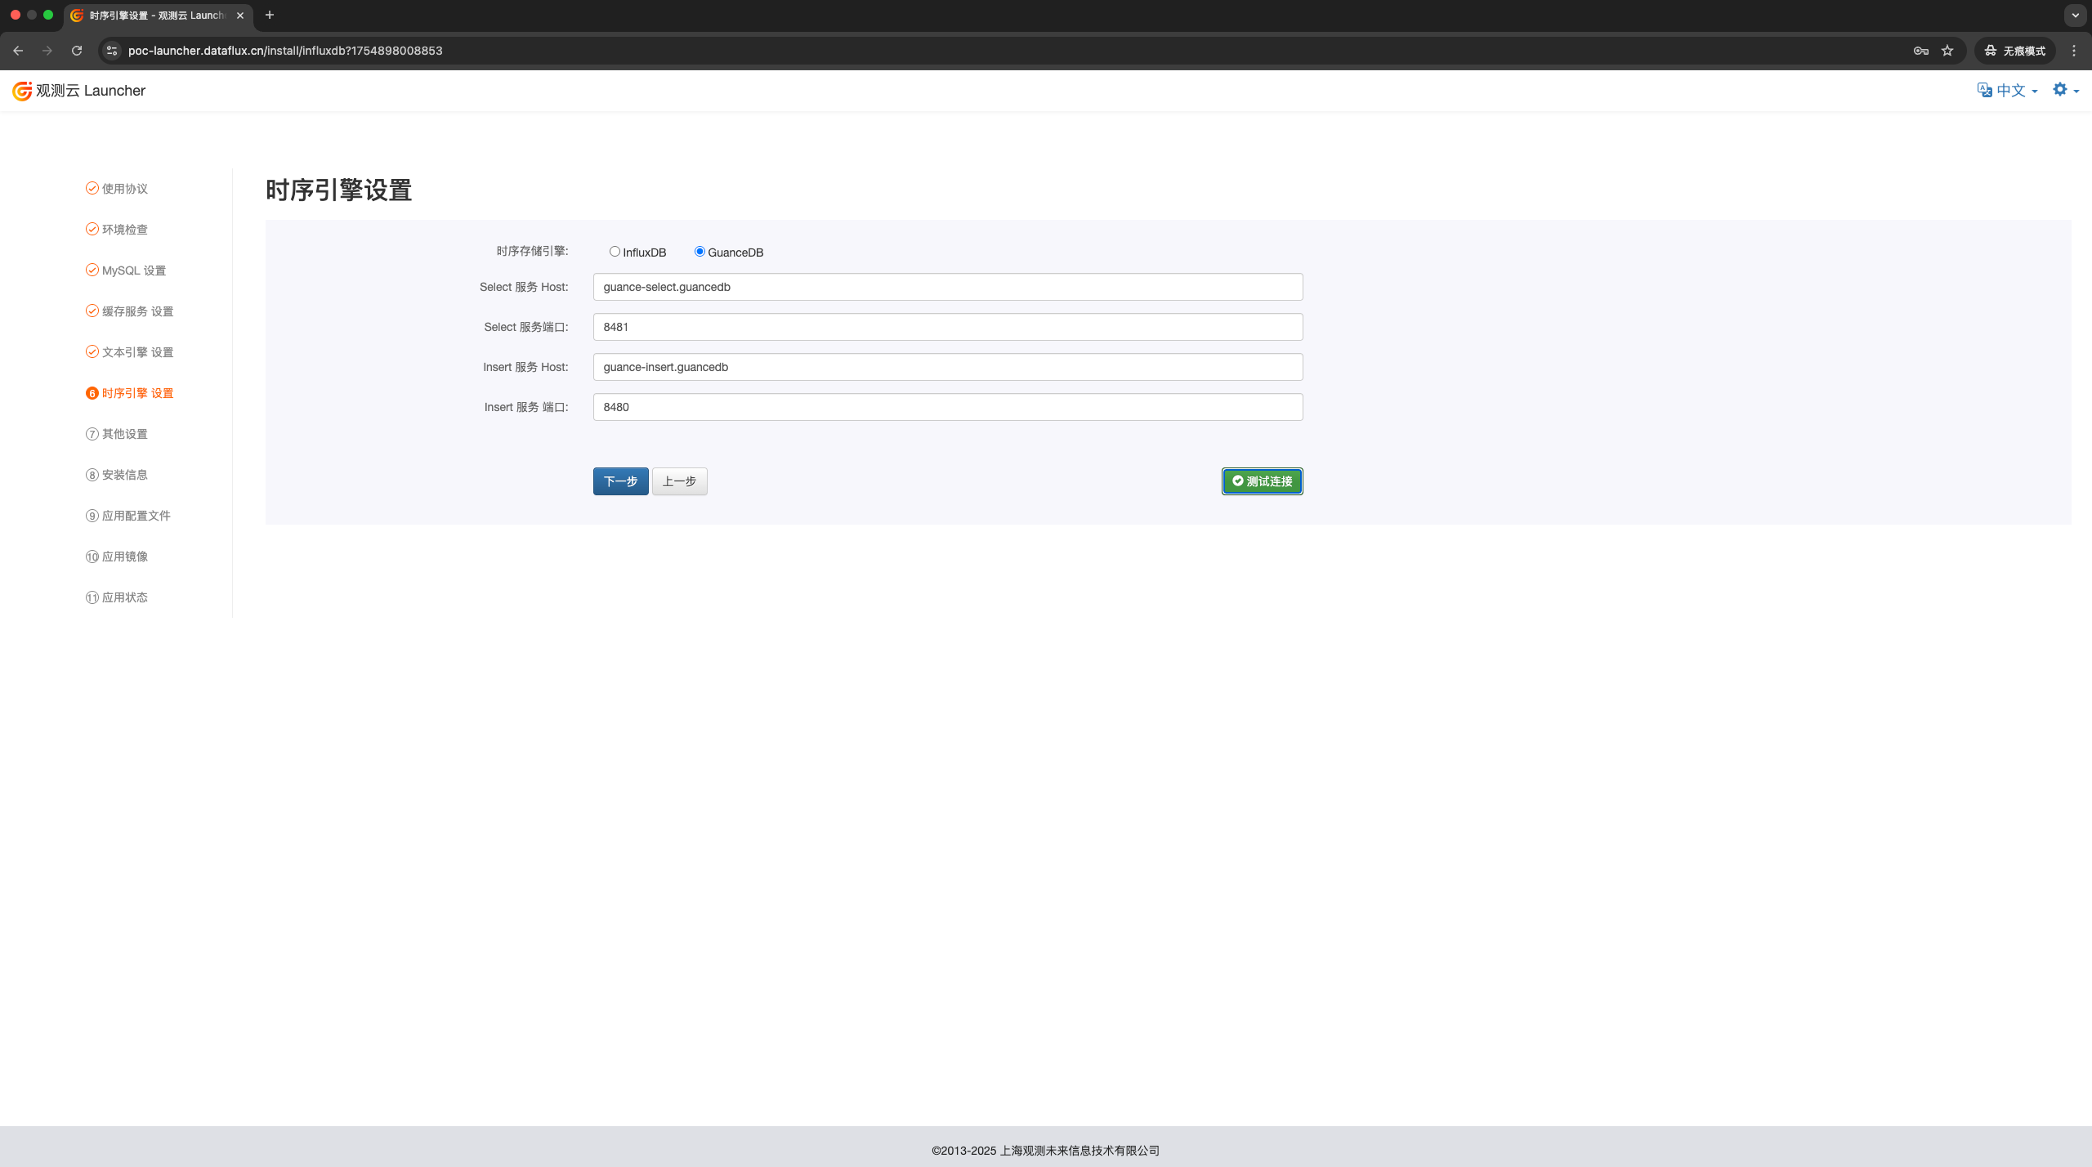Image resolution: width=2092 pixels, height=1167 pixels.
Task: Click the language translate icon
Action: tap(1984, 90)
